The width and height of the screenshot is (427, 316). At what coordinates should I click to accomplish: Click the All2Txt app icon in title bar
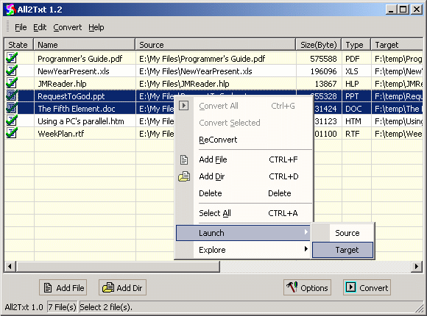point(10,10)
